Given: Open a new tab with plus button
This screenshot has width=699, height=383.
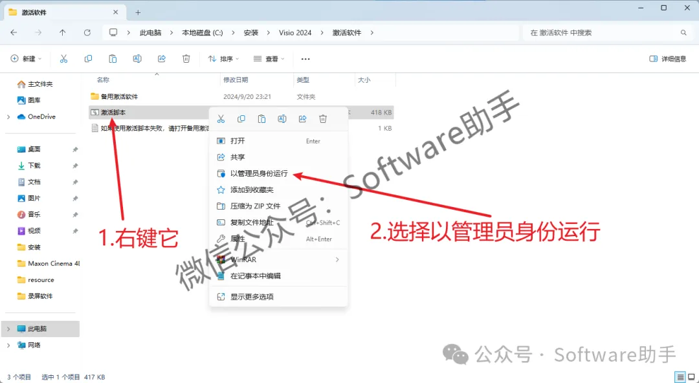Looking at the screenshot, I should pyautogui.click(x=139, y=12).
